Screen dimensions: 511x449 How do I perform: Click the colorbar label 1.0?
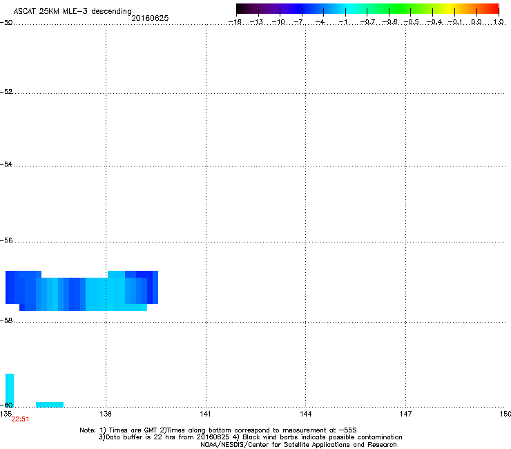(x=499, y=22)
